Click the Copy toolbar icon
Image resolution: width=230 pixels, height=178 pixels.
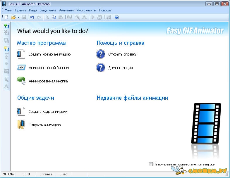(54, 17)
